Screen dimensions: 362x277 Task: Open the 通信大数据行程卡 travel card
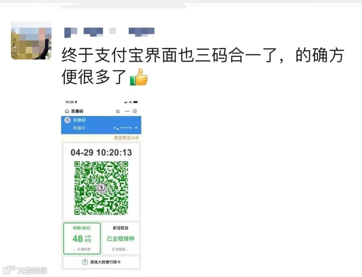(x=101, y=262)
